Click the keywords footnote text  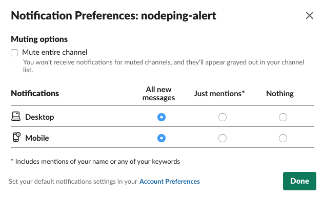pos(95,161)
